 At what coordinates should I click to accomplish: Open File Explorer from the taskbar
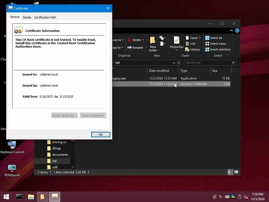pos(31,197)
